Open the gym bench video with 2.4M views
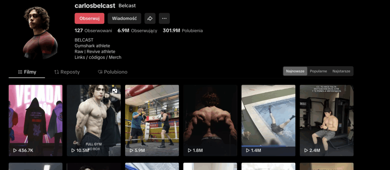Image resolution: width=390 pixels, height=170 pixels. (326, 120)
